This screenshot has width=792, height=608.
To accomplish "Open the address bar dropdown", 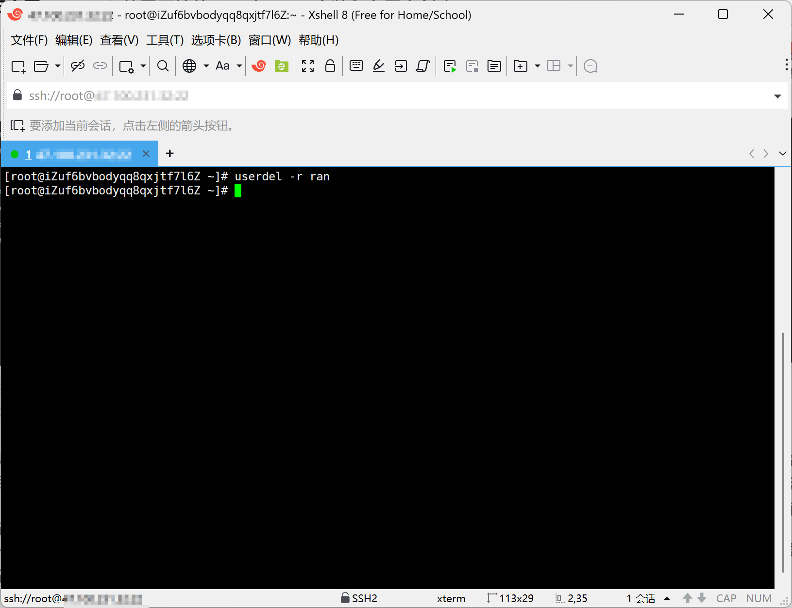I will point(777,96).
